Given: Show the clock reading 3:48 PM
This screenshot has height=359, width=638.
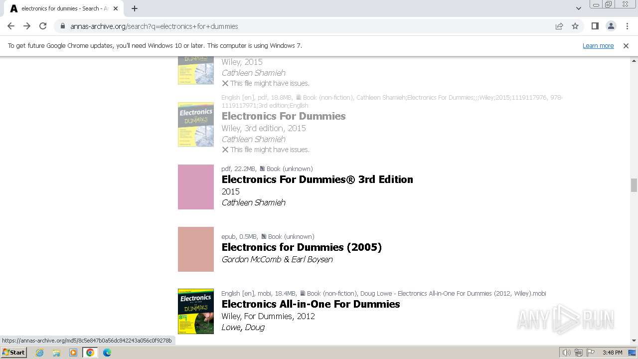Looking at the screenshot, I should pyautogui.click(x=612, y=353).
